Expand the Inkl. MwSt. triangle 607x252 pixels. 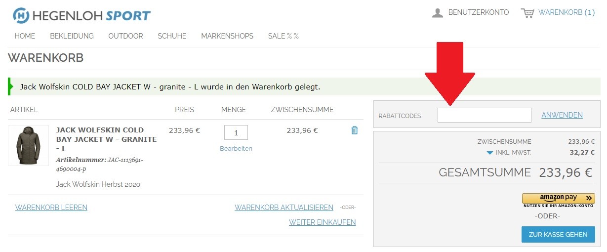(x=489, y=153)
